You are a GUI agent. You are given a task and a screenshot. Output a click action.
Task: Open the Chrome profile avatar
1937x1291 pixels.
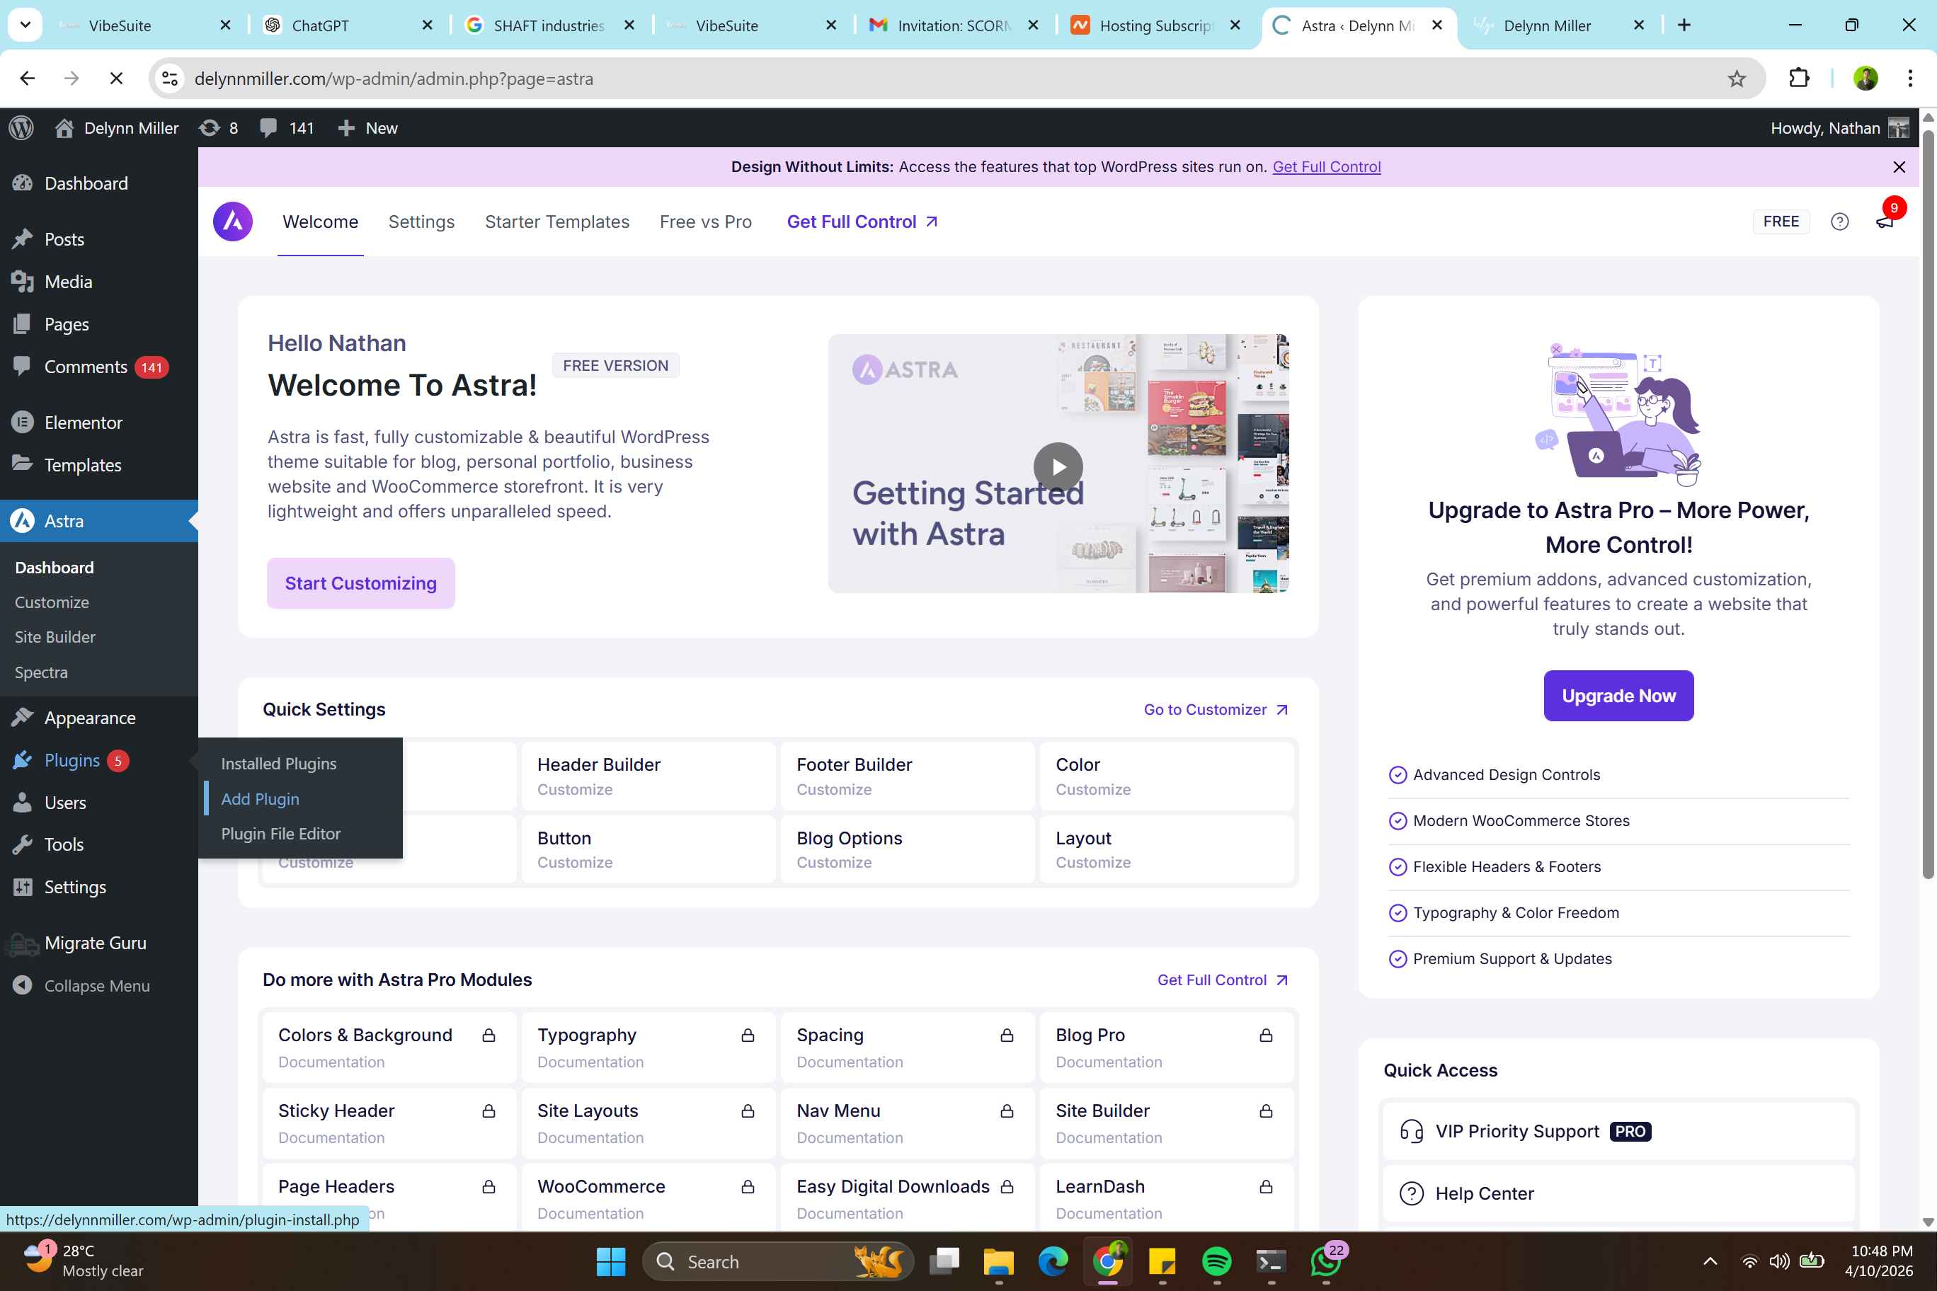click(1865, 79)
